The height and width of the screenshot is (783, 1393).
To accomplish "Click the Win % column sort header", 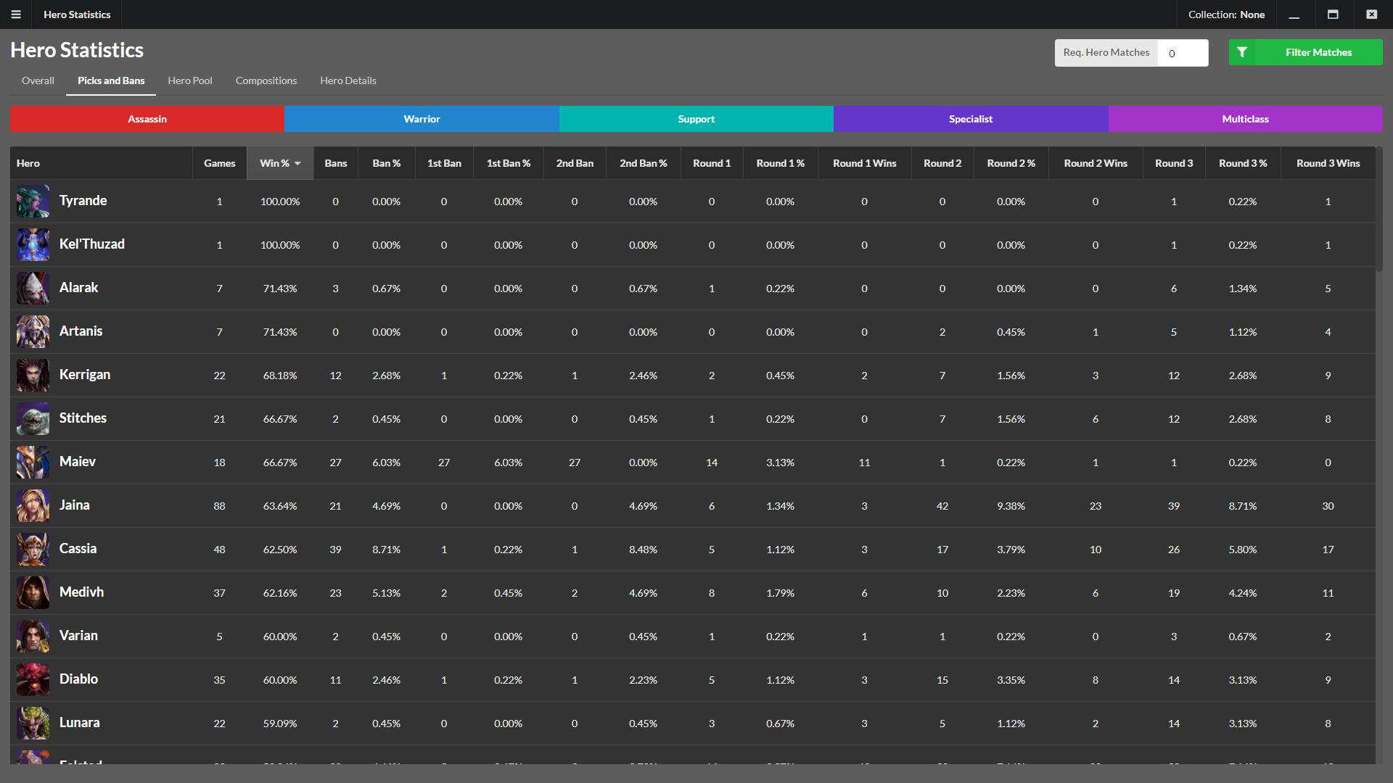I will [x=276, y=162].
